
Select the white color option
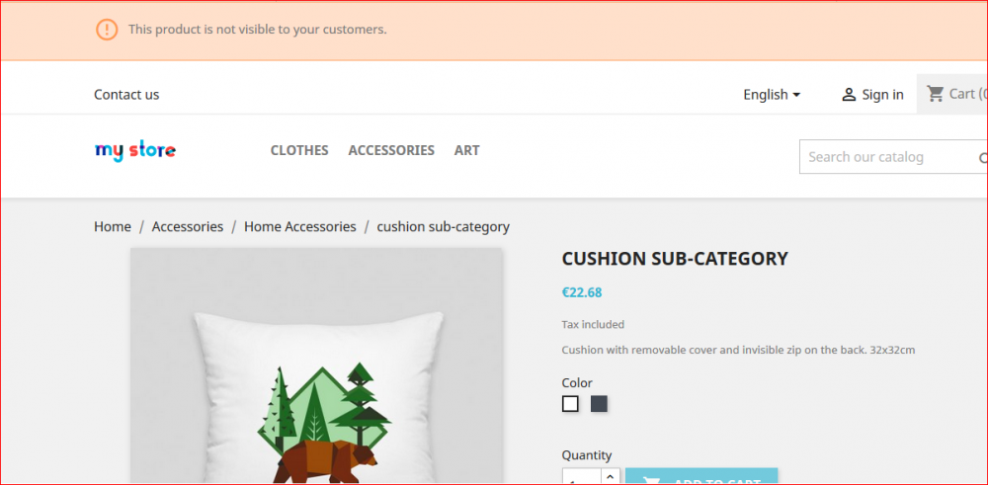(x=570, y=403)
